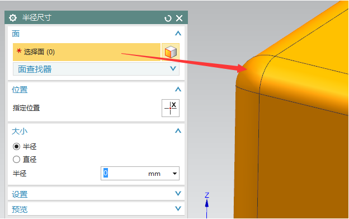
Task: Open the dialog settings gear icon
Action: pos(13,17)
